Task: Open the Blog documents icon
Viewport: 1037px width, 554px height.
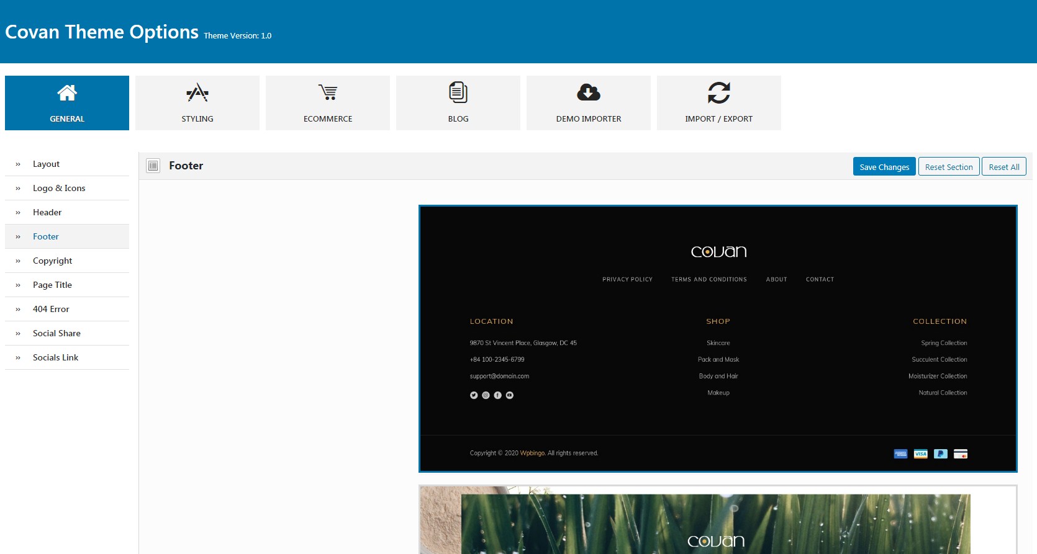Action: [458, 92]
